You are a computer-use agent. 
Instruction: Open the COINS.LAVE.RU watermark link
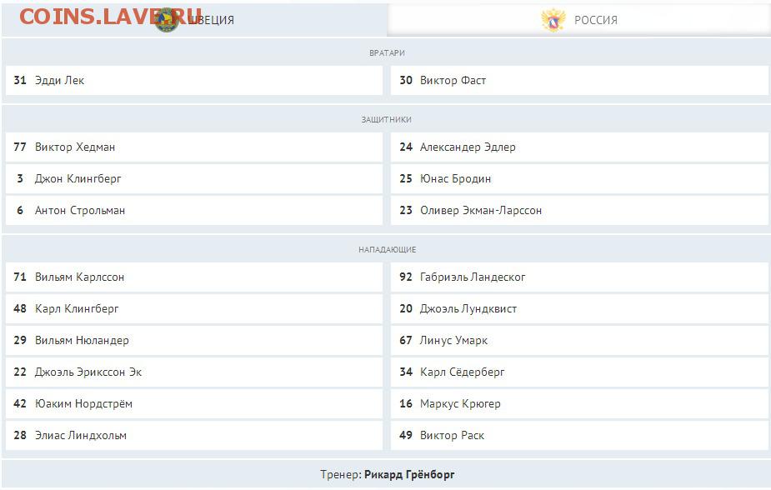coord(111,17)
